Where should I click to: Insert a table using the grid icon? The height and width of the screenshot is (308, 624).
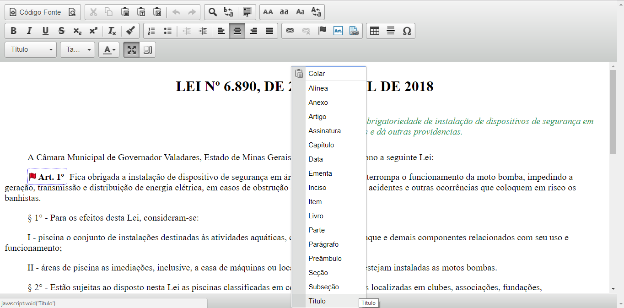tap(375, 31)
